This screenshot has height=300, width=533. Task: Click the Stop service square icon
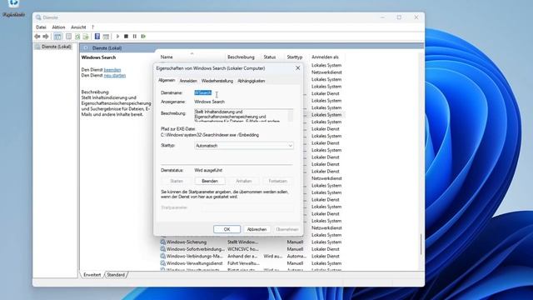(x=126, y=37)
